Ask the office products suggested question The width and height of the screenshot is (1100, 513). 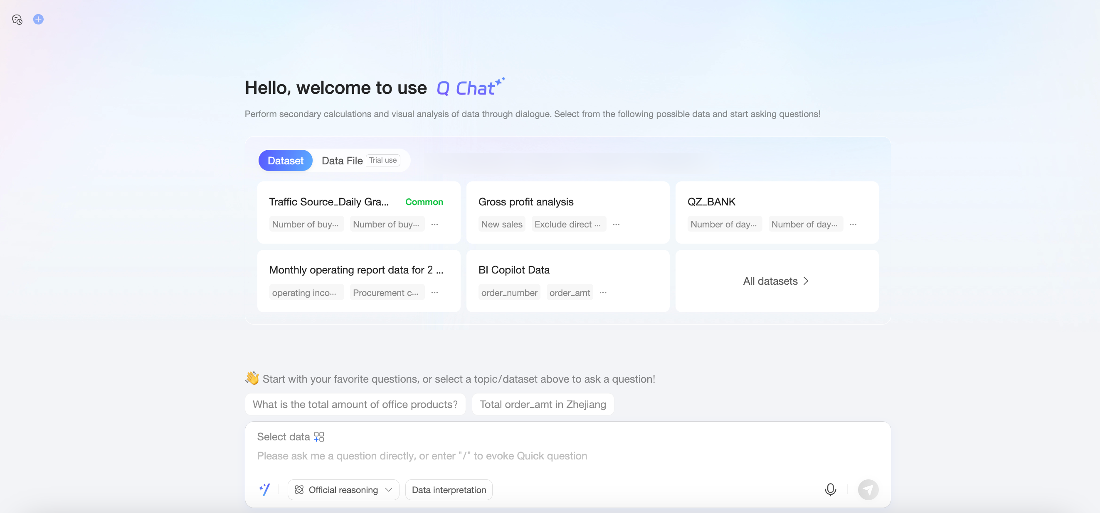coord(355,404)
